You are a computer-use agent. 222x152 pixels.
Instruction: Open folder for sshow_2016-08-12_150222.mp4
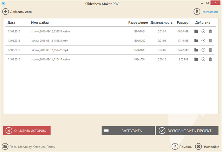[x=196, y=50]
